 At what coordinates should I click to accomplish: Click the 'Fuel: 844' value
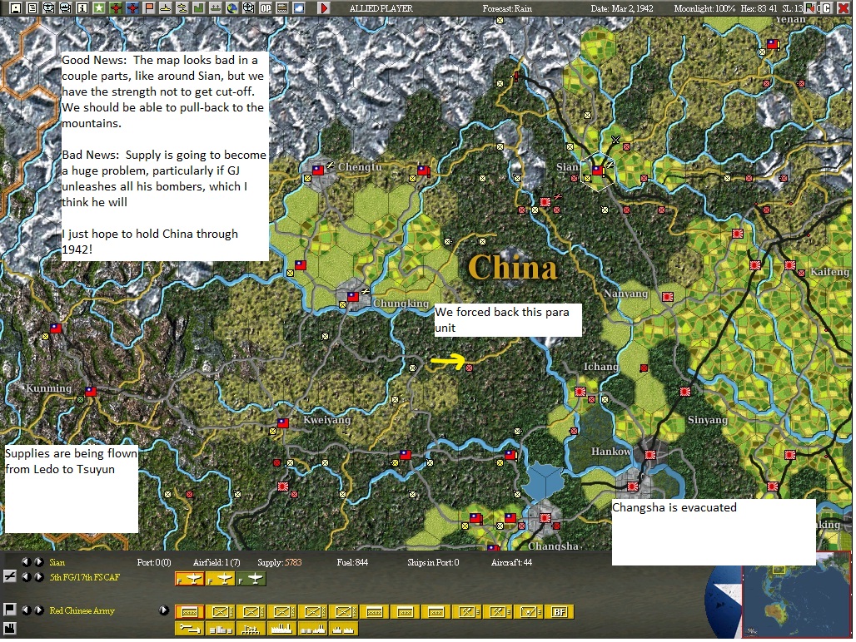pos(352,562)
